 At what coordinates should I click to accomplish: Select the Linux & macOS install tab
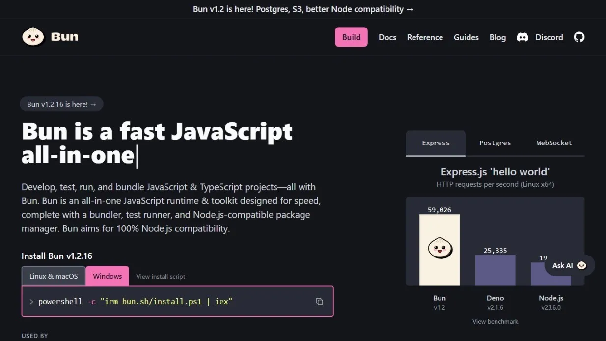coord(54,276)
